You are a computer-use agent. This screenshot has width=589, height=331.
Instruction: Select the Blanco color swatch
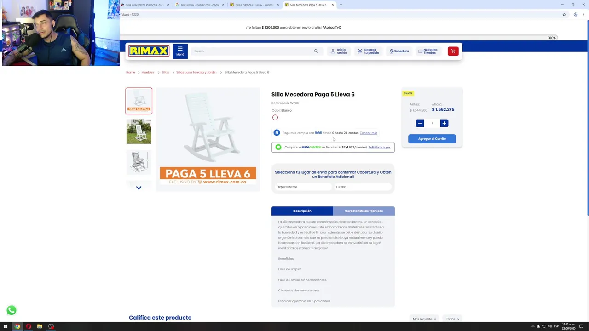tap(275, 118)
